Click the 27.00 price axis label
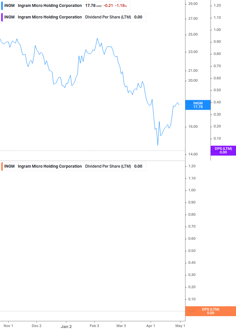This screenshot has height=331, width=236. (x=193, y=18)
